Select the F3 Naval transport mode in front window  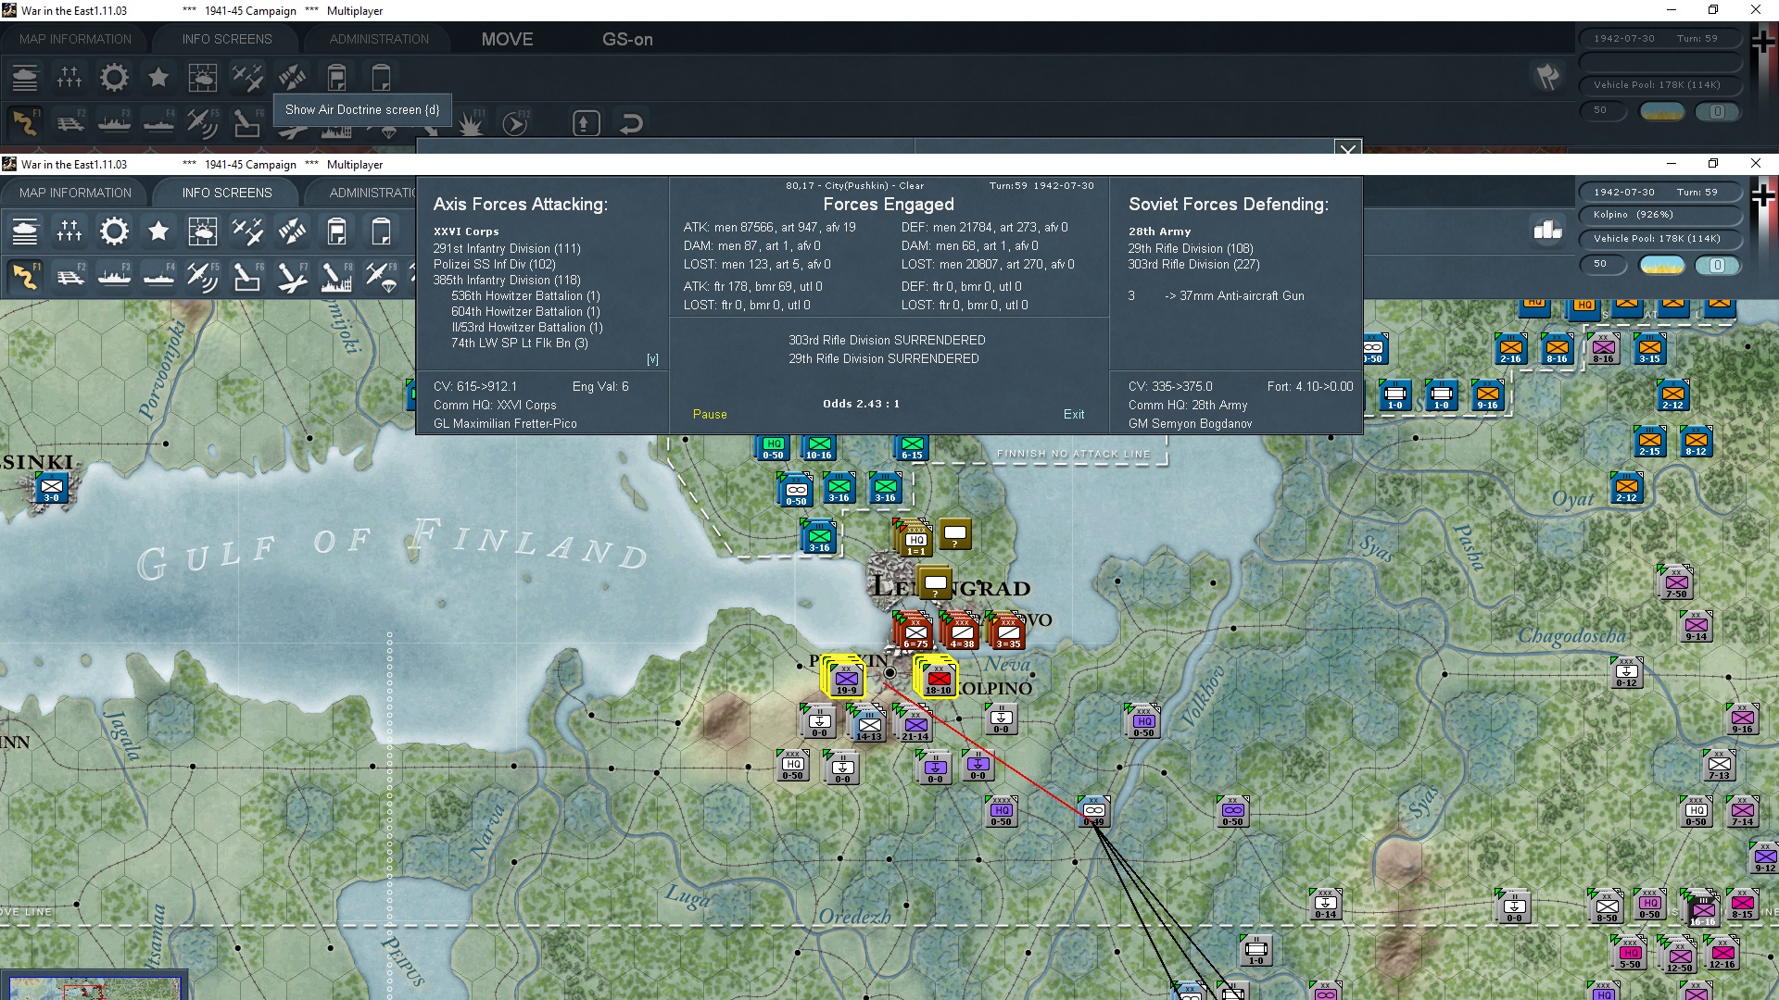[114, 277]
